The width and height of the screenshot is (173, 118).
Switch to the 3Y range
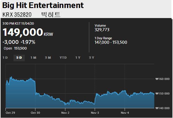[x=92, y=58]
